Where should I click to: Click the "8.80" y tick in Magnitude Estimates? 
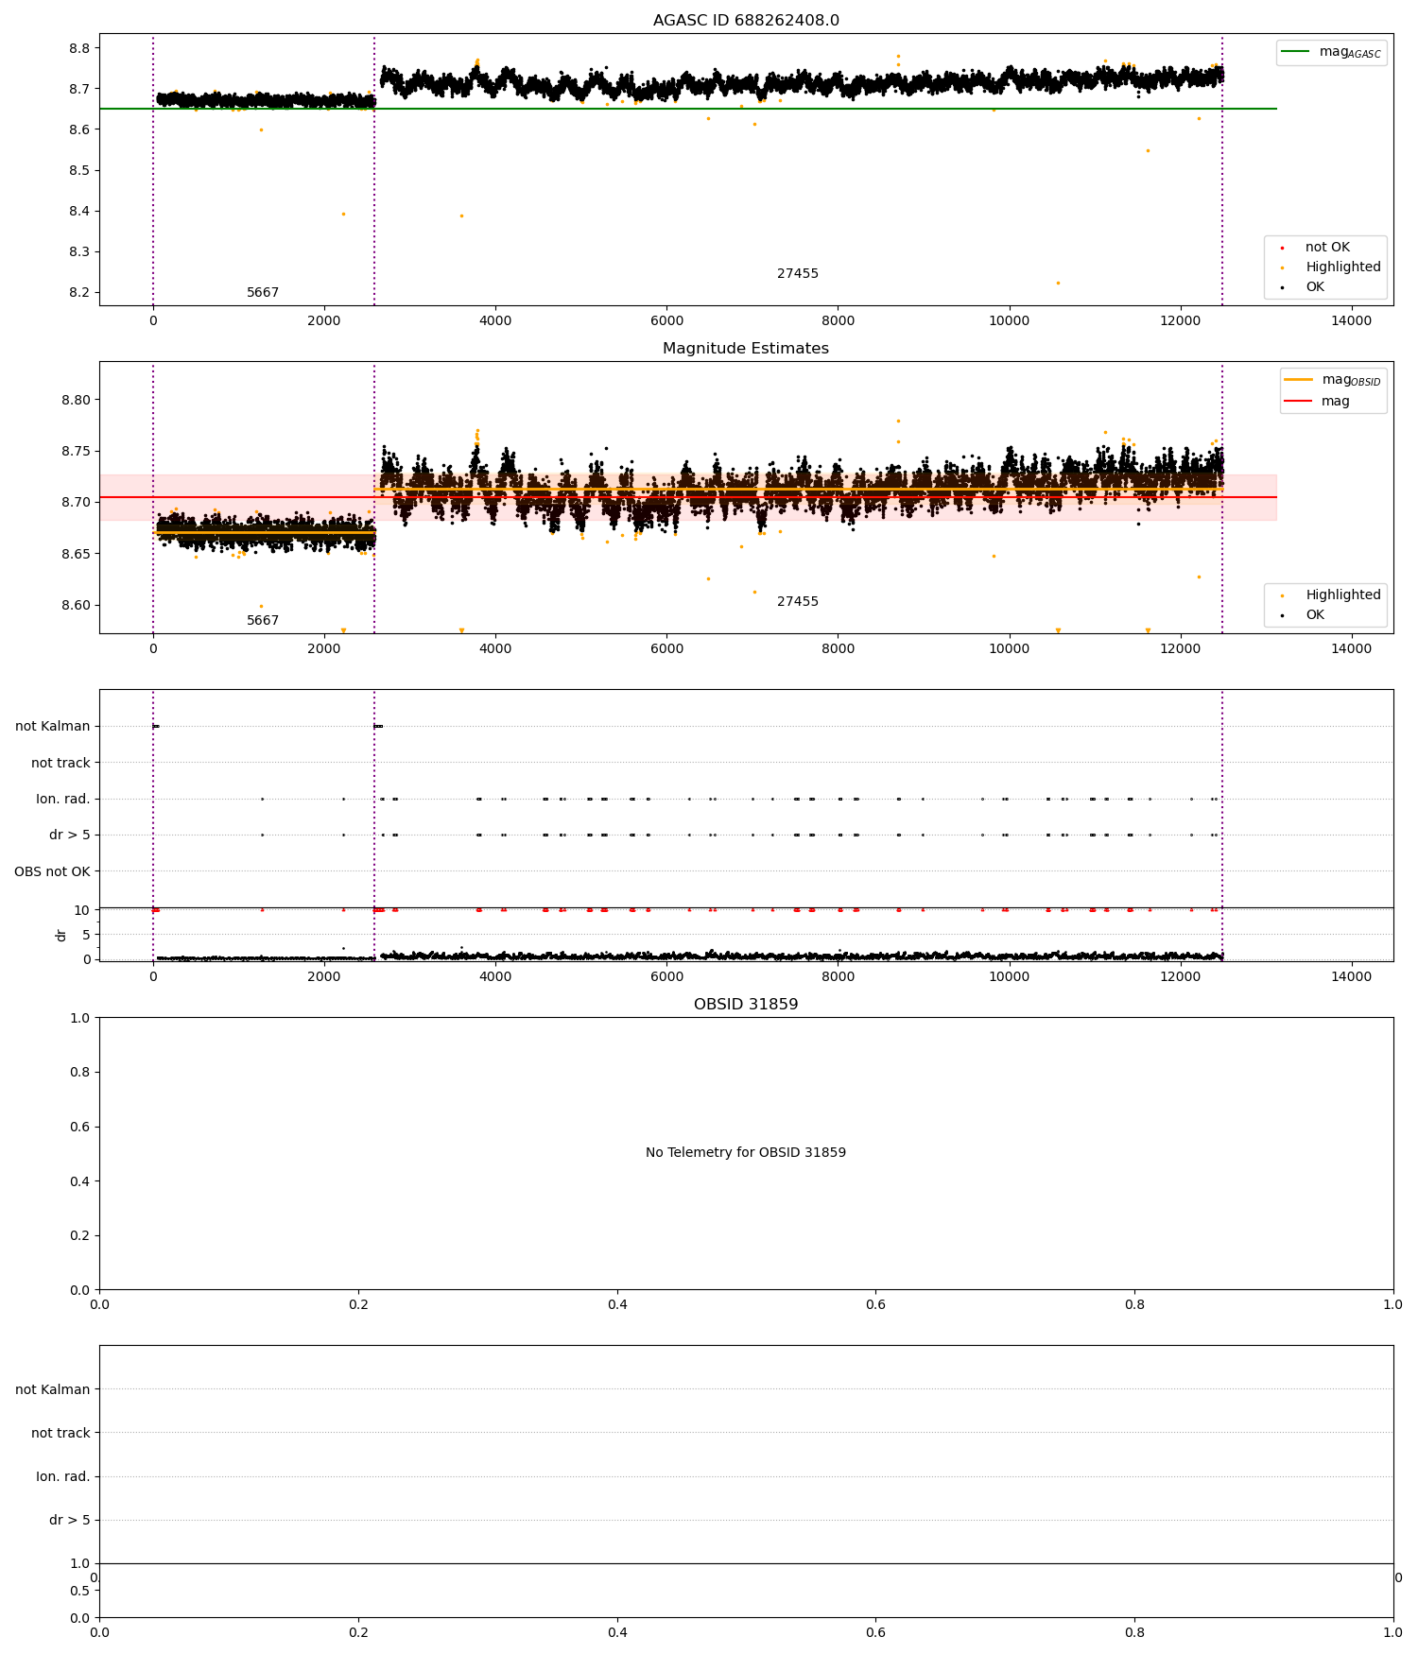click(x=76, y=400)
